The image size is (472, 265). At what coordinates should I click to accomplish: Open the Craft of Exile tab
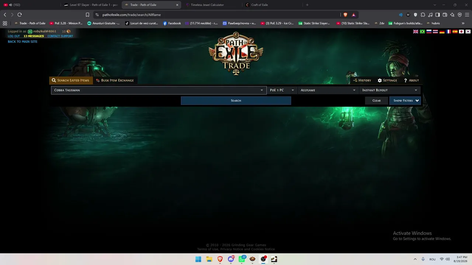[272, 5]
